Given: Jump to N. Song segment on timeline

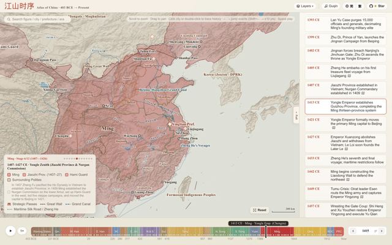Looking at the screenshot, I should tap(220, 232).
